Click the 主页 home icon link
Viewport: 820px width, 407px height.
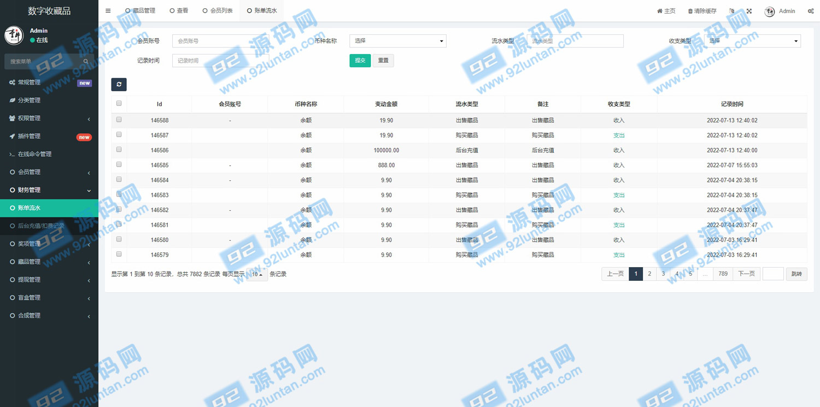tap(666, 11)
